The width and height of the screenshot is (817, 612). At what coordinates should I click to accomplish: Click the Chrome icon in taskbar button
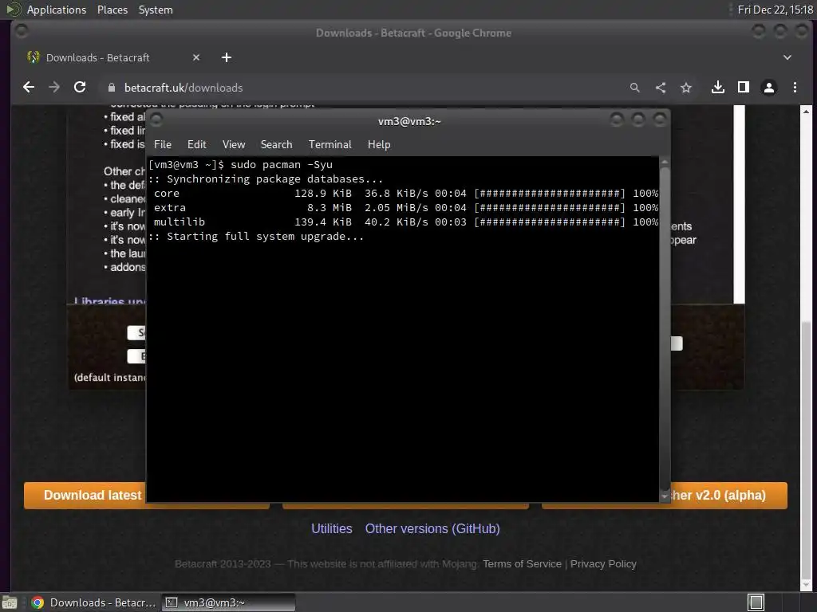[37, 602]
